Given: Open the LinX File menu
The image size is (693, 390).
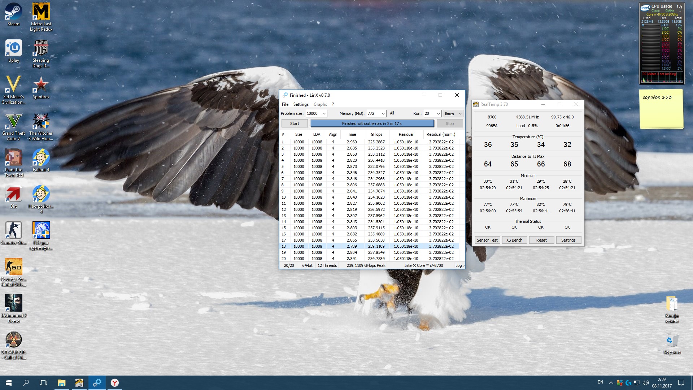Looking at the screenshot, I should [x=285, y=104].
